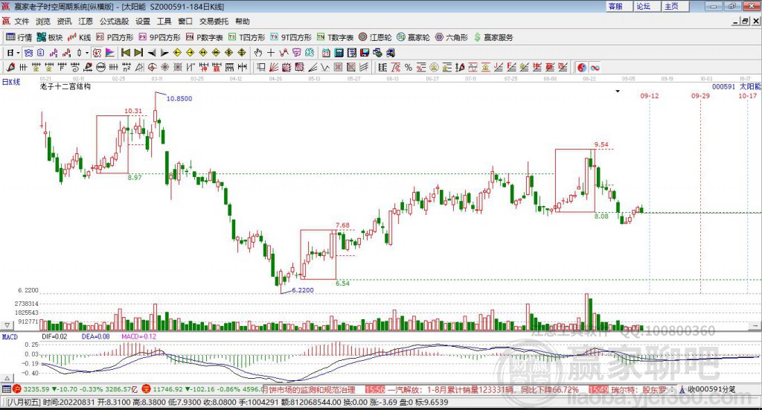This screenshot has width=762, height=410.
Task: Click the red floppy-disk save icon
Action: (x=365, y=53)
